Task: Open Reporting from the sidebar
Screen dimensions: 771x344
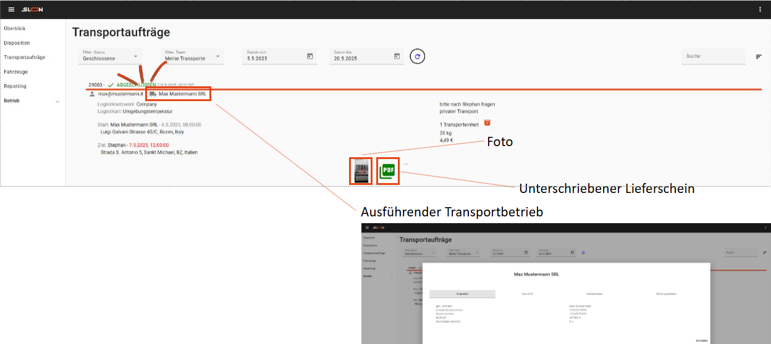Action: pyautogui.click(x=15, y=86)
